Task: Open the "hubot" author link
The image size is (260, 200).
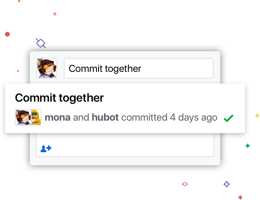Action: point(105,117)
